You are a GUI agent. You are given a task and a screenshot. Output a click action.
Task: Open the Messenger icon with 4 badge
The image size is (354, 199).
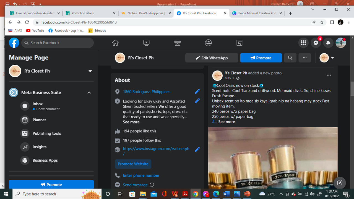click(x=316, y=43)
